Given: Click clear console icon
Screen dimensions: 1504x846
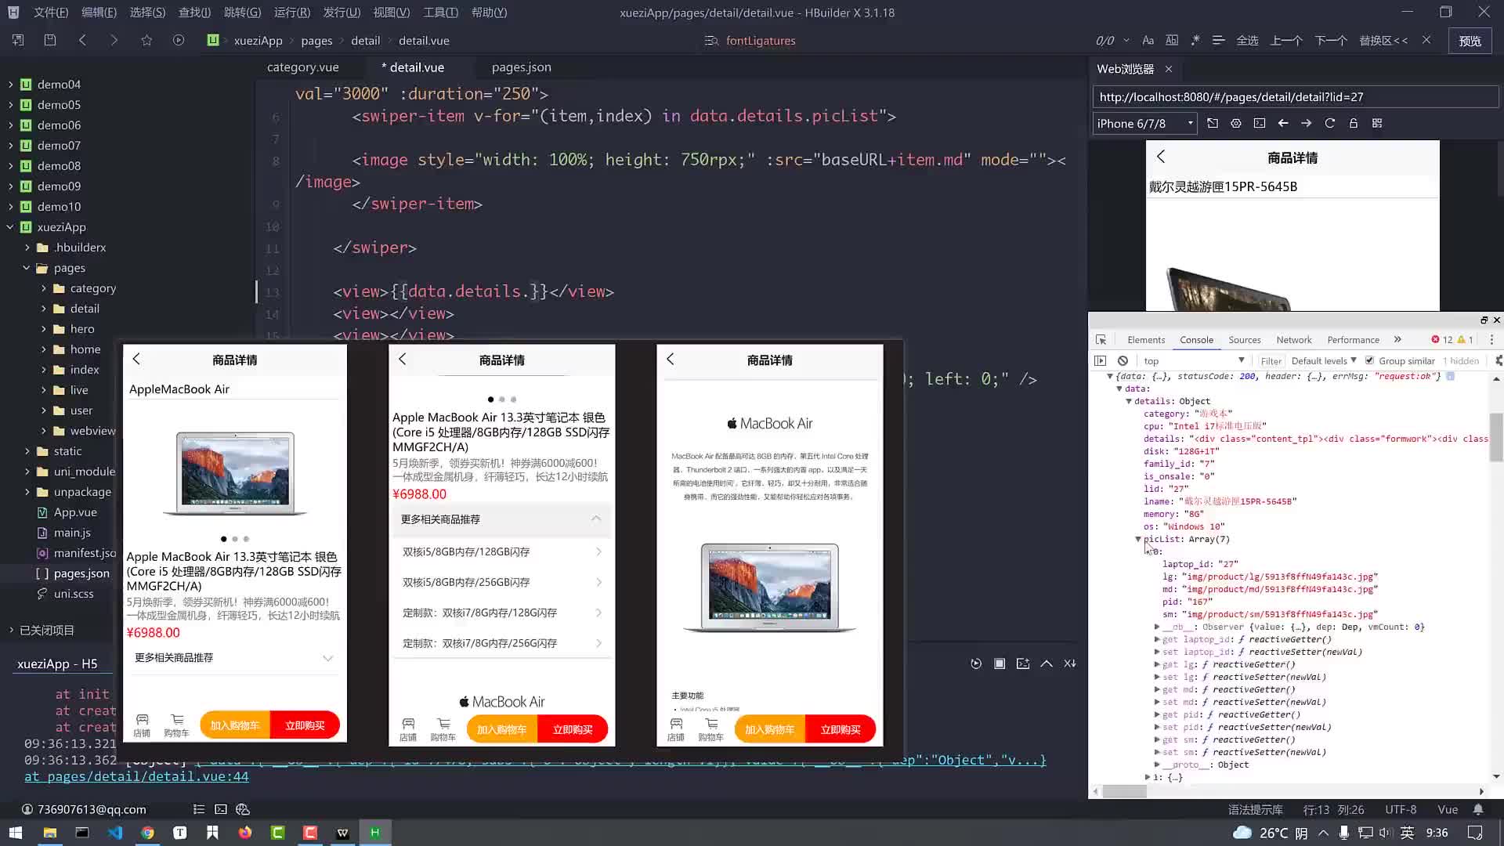Looking at the screenshot, I should point(1123,361).
